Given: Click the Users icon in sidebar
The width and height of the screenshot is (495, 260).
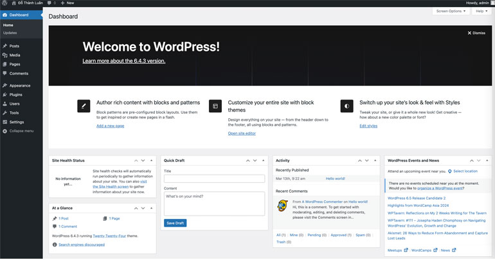Looking at the screenshot, I should 4,104.
